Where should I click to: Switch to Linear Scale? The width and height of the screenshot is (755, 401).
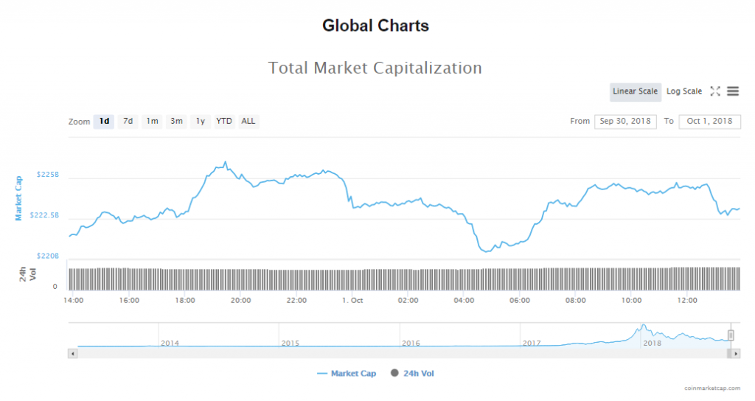(x=635, y=91)
